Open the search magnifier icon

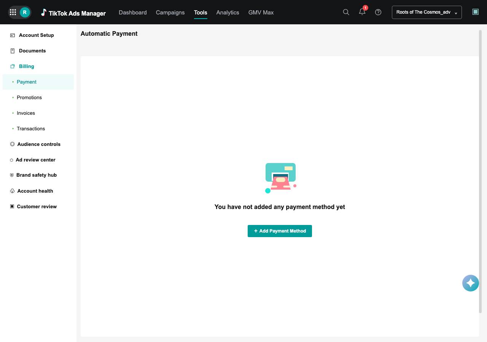pos(346,12)
